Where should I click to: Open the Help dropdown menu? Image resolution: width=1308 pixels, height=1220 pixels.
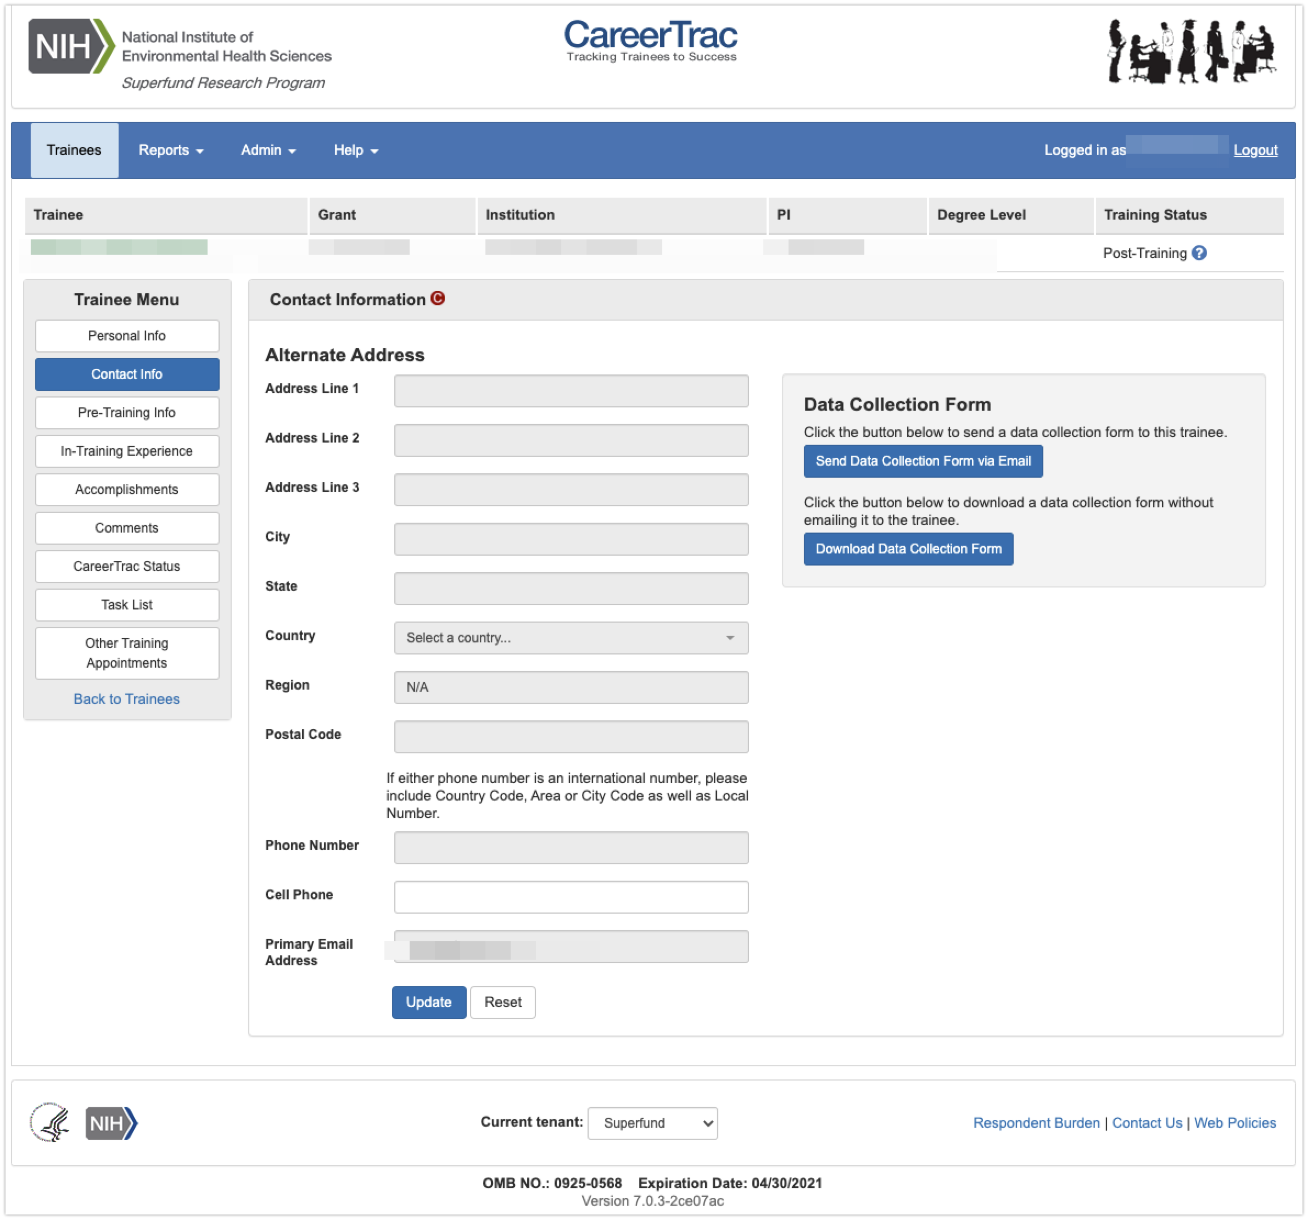coord(355,150)
